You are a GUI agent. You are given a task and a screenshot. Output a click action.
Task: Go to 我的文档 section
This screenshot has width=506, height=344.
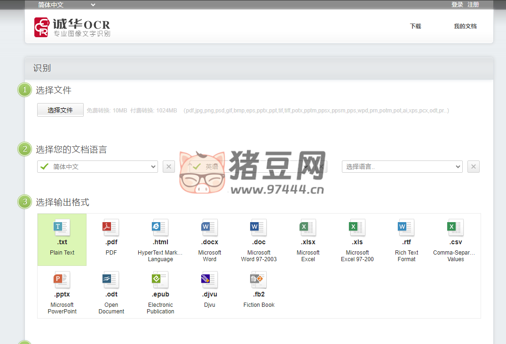click(x=465, y=26)
